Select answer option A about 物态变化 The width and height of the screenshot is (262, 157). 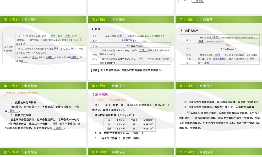119,133
